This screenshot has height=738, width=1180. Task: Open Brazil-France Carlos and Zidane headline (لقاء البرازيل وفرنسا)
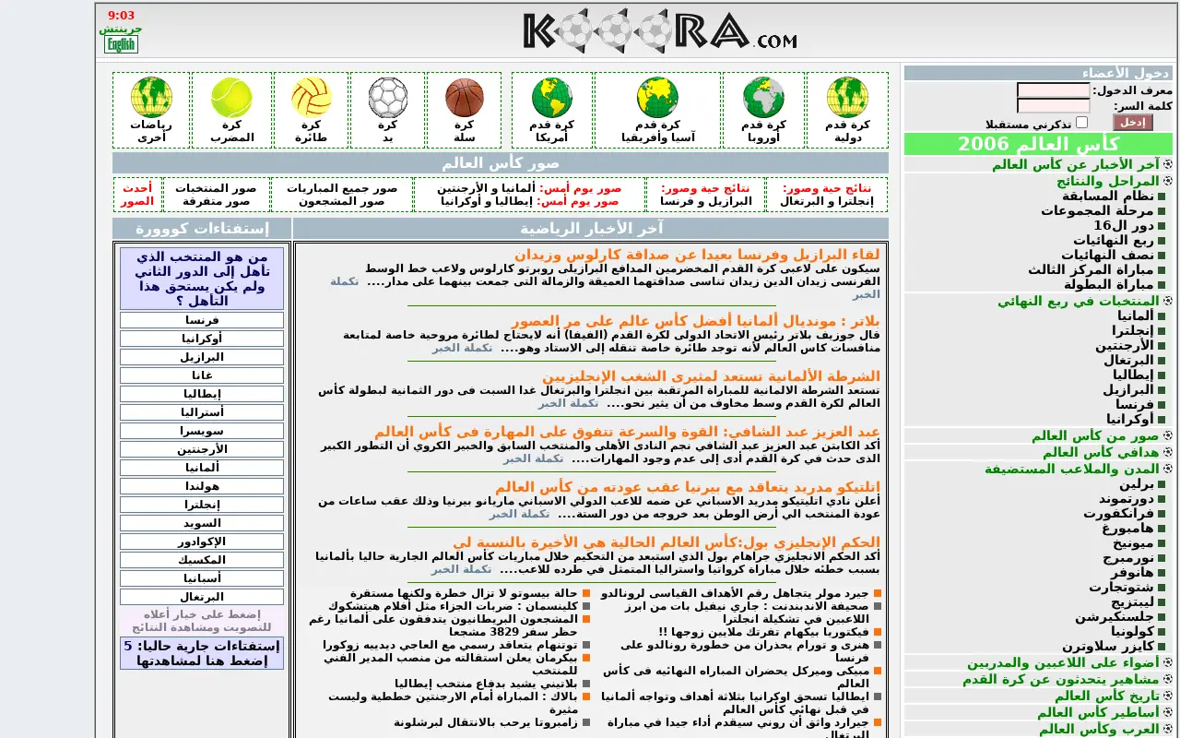[698, 255]
